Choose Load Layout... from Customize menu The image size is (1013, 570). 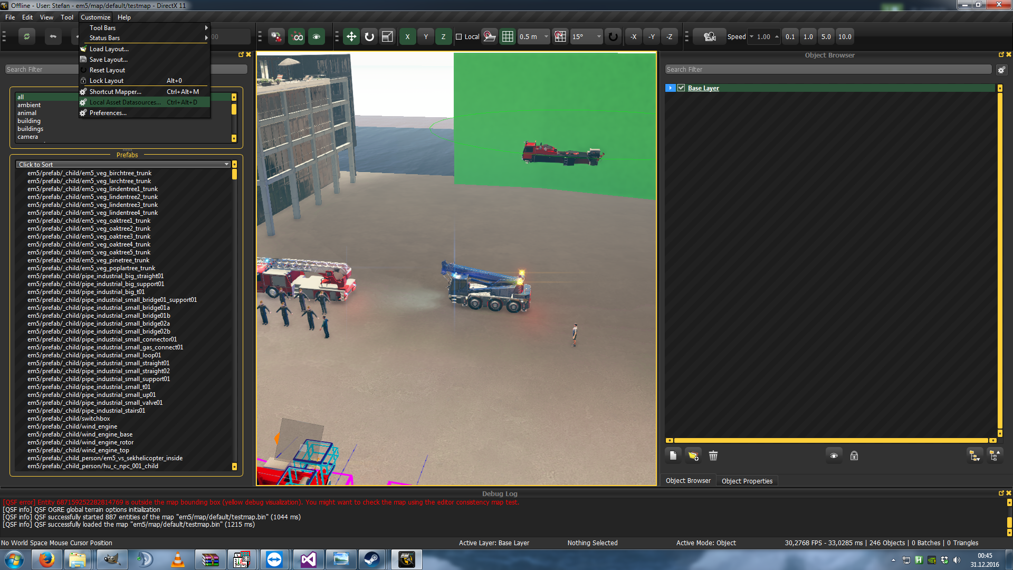tap(145, 49)
